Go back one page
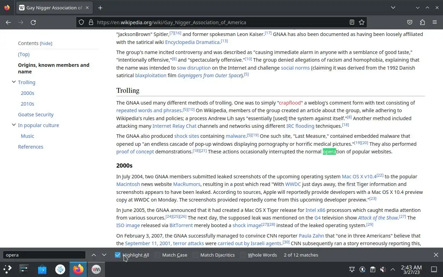Viewport: 443px width, 277px height. click(8, 22)
